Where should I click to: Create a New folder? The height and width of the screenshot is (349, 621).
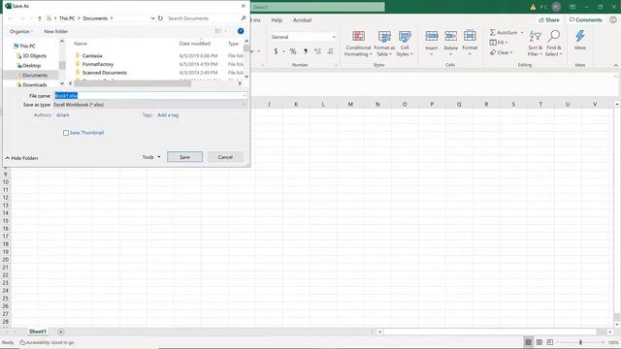(56, 31)
